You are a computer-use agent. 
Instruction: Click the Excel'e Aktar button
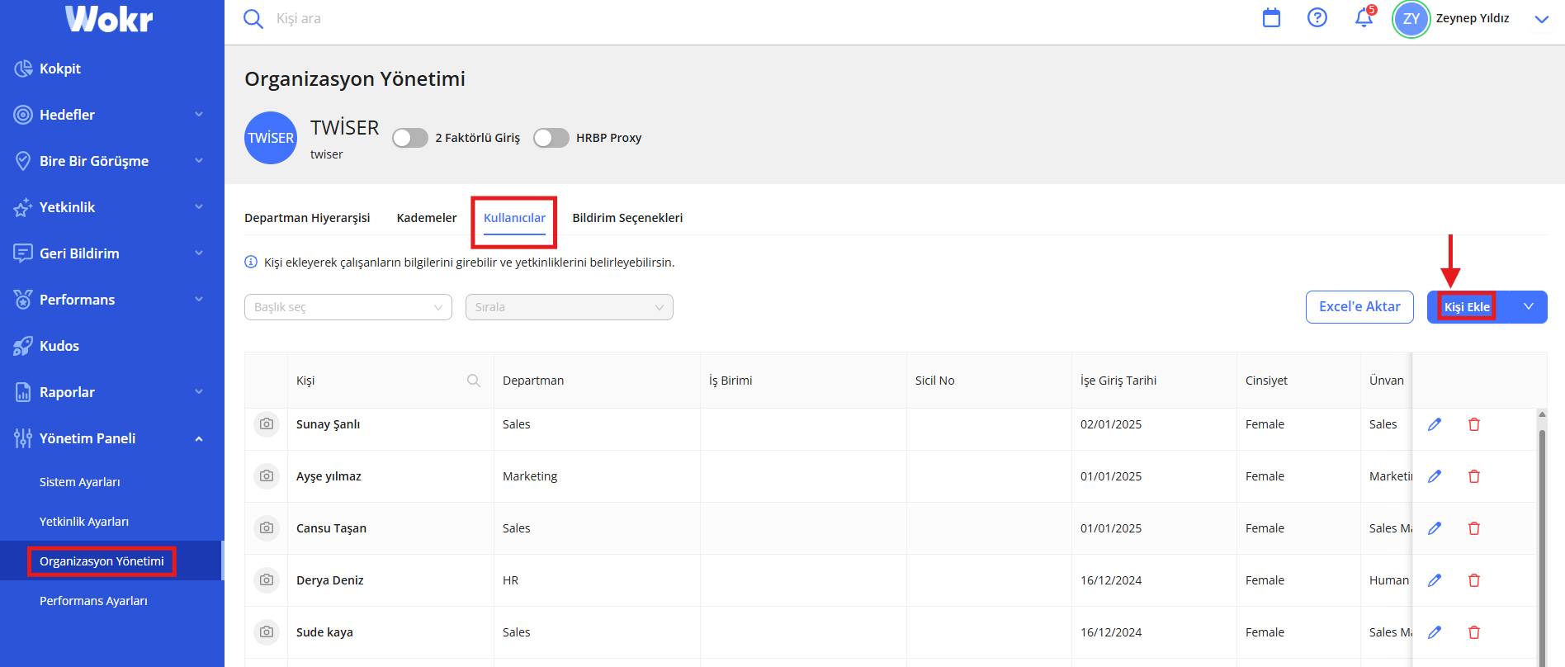click(1359, 307)
